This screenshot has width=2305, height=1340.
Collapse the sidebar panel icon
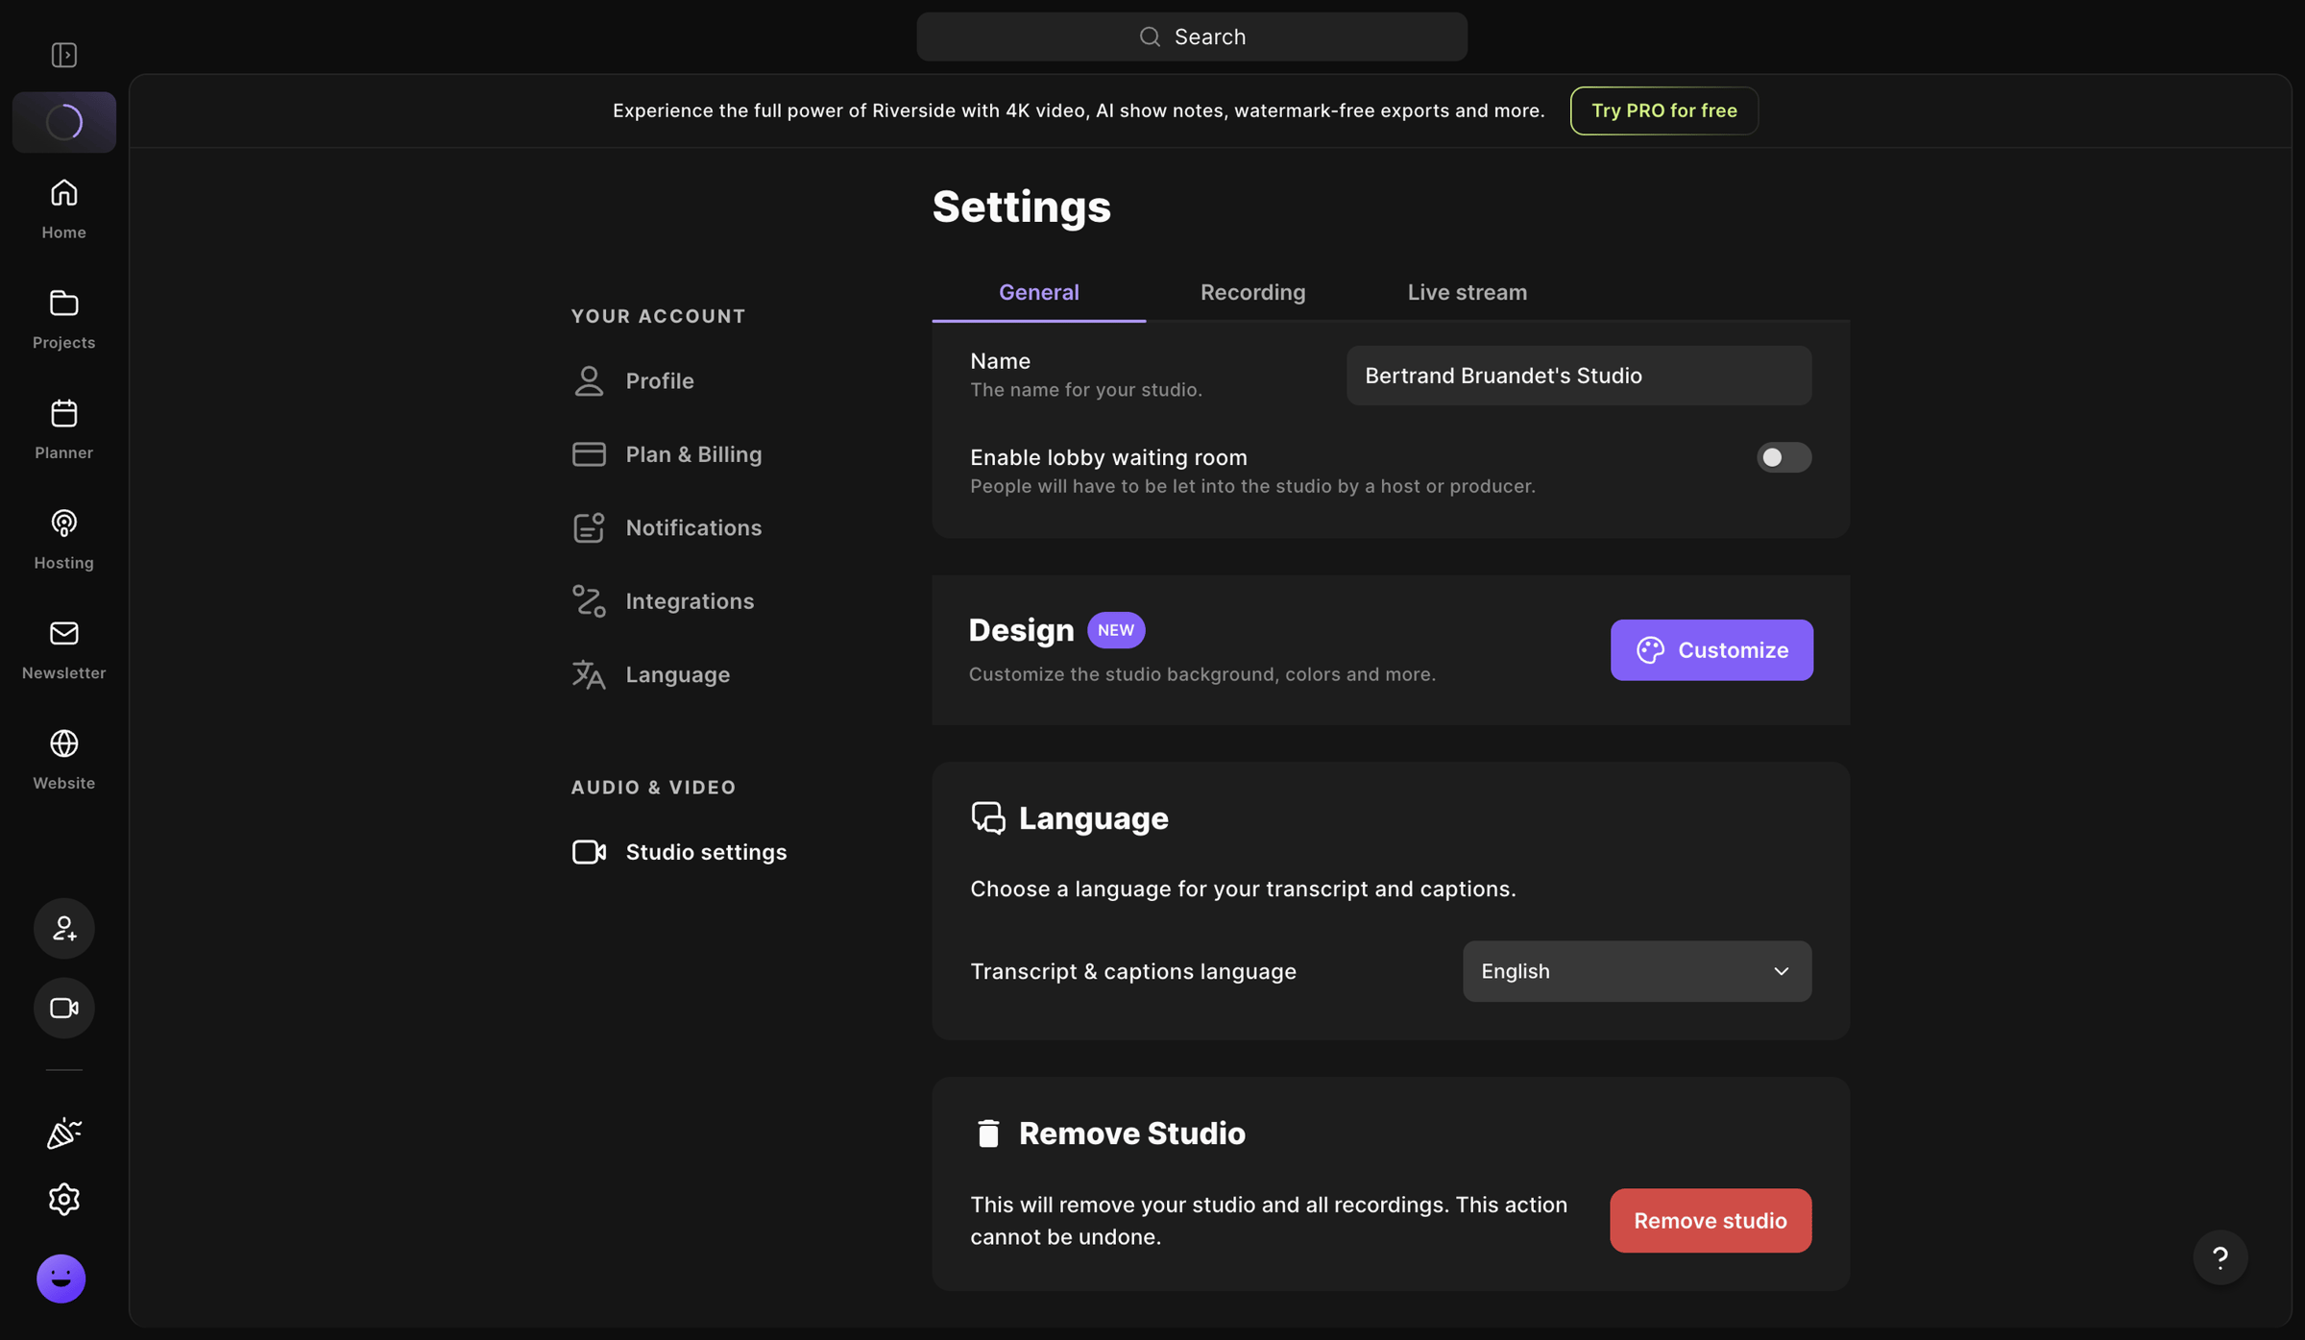(x=64, y=55)
